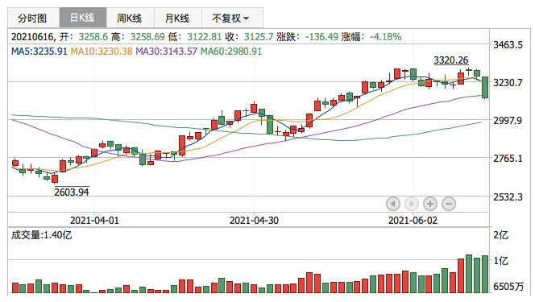Open the 月K线 tab
The image size is (535, 302).
(x=178, y=18)
